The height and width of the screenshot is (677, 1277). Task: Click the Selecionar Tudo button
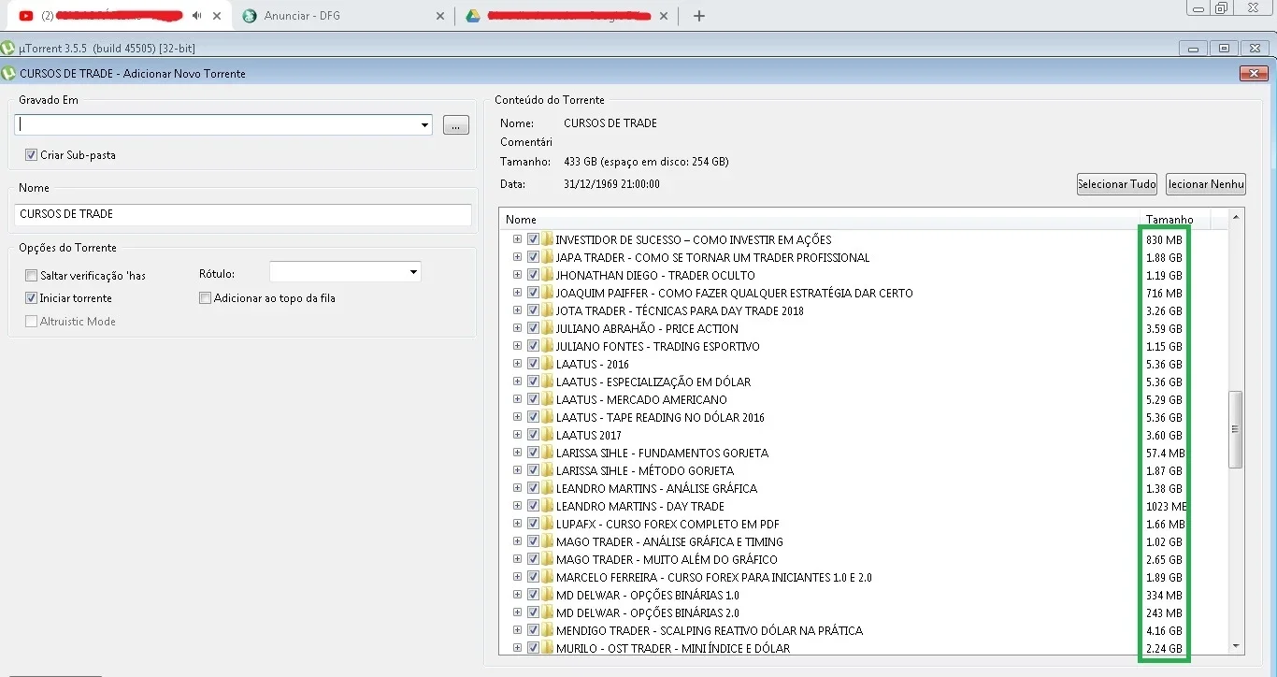(1117, 184)
